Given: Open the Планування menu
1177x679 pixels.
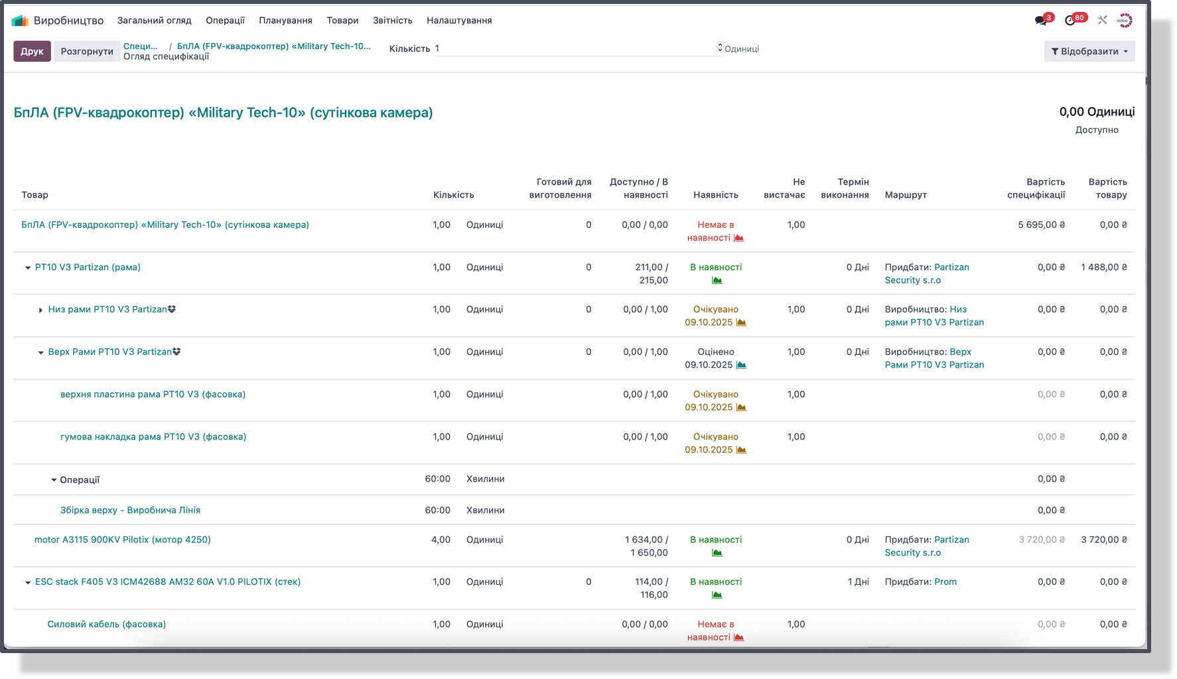Looking at the screenshot, I should [285, 21].
